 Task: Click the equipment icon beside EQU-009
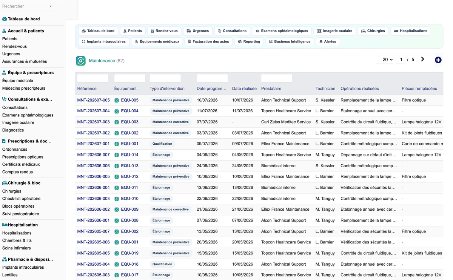(117, 210)
